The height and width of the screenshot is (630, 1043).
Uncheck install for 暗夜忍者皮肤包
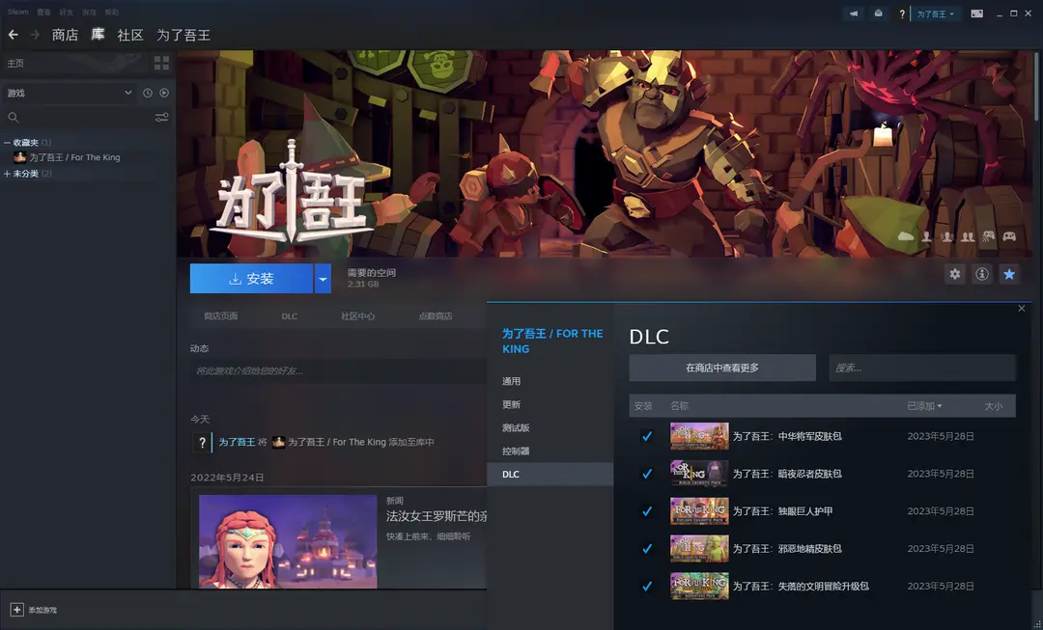646,474
